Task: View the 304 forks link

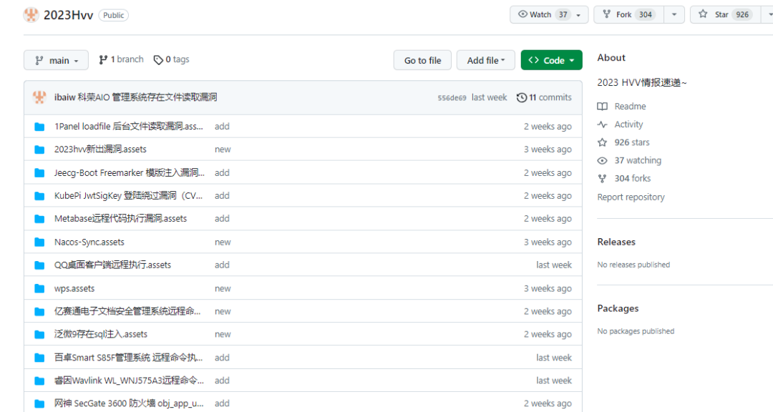Action: point(632,178)
